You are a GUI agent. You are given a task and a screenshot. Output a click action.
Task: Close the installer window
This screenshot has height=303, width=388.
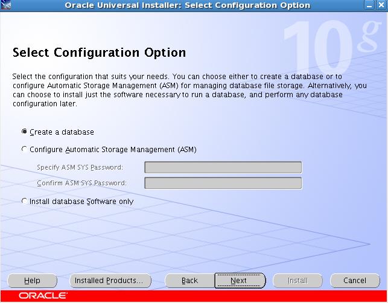click(x=381, y=5)
